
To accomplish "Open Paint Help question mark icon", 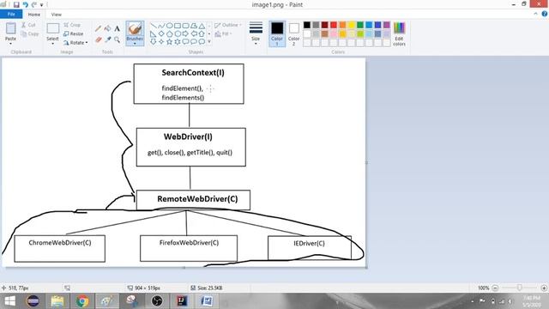I will [x=545, y=14].
